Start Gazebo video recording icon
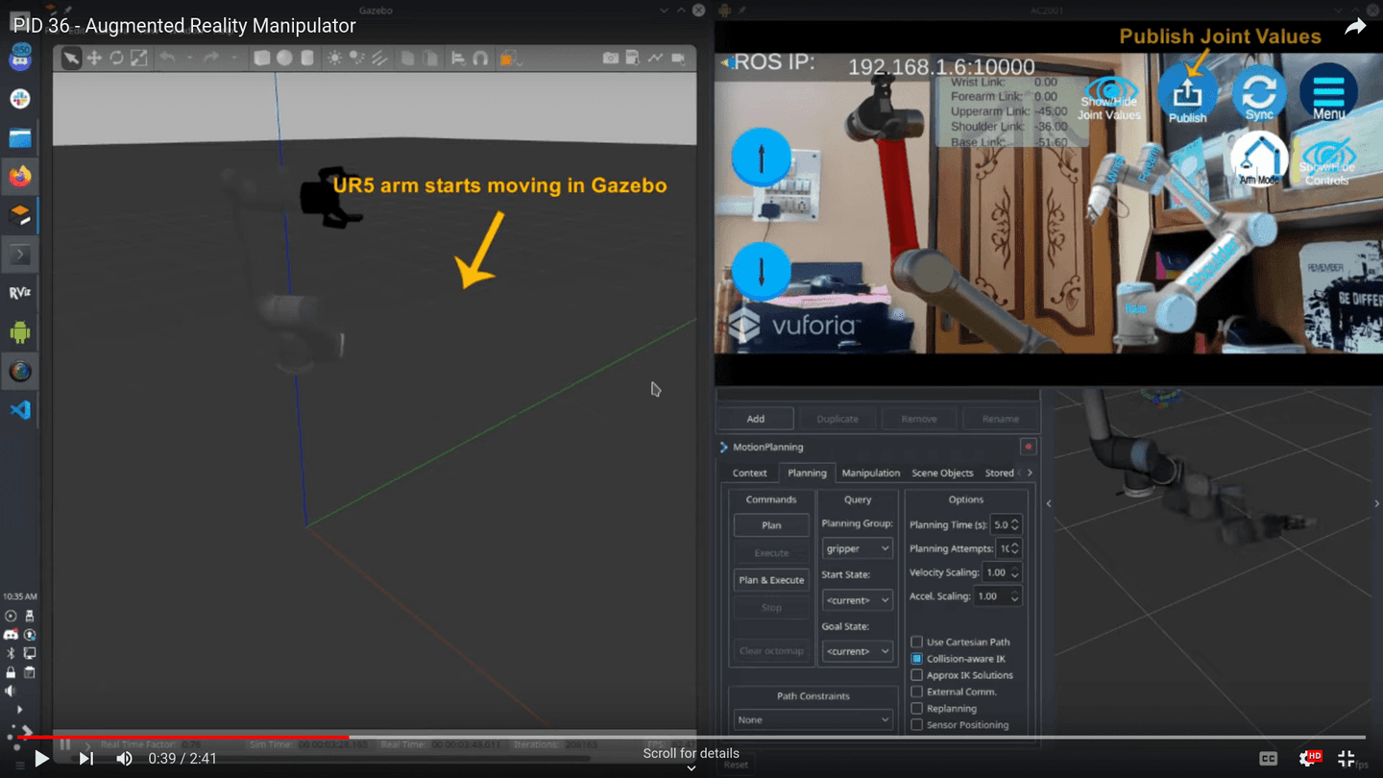The height and width of the screenshot is (778, 1383). tap(679, 59)
